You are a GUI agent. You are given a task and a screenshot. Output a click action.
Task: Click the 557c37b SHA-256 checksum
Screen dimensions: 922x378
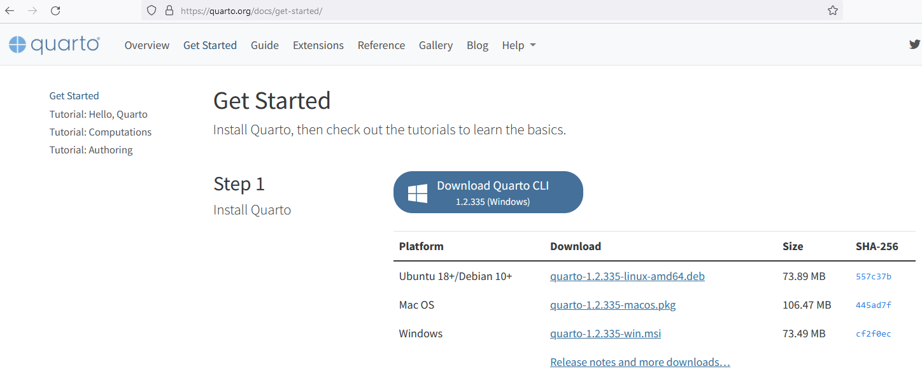tap(874, 277)
